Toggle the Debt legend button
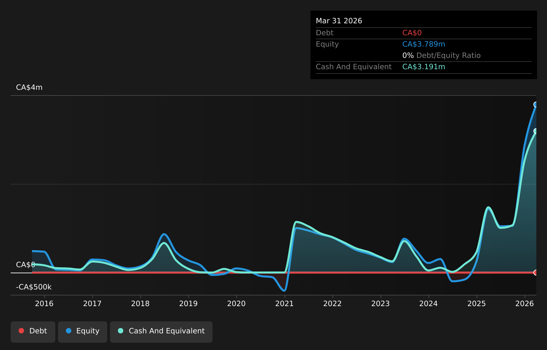Viewport: 547px width, 350px height. click(33, 332)
